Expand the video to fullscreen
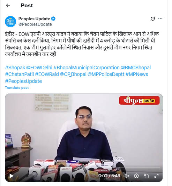 point(156,176)
